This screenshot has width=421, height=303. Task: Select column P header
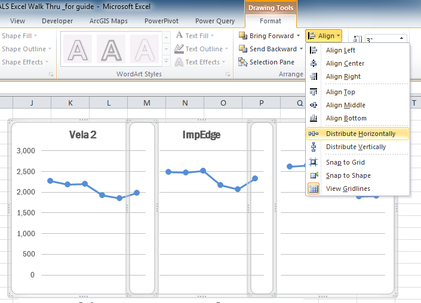pyautogui.click(x=261, y=103)
